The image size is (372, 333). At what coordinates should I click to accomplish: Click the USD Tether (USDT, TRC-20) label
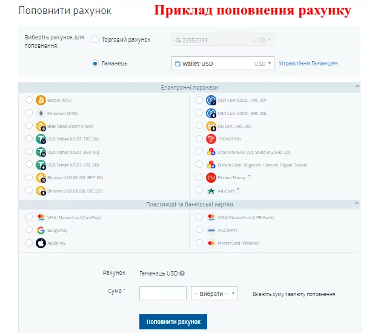click(x=73, y=139)
